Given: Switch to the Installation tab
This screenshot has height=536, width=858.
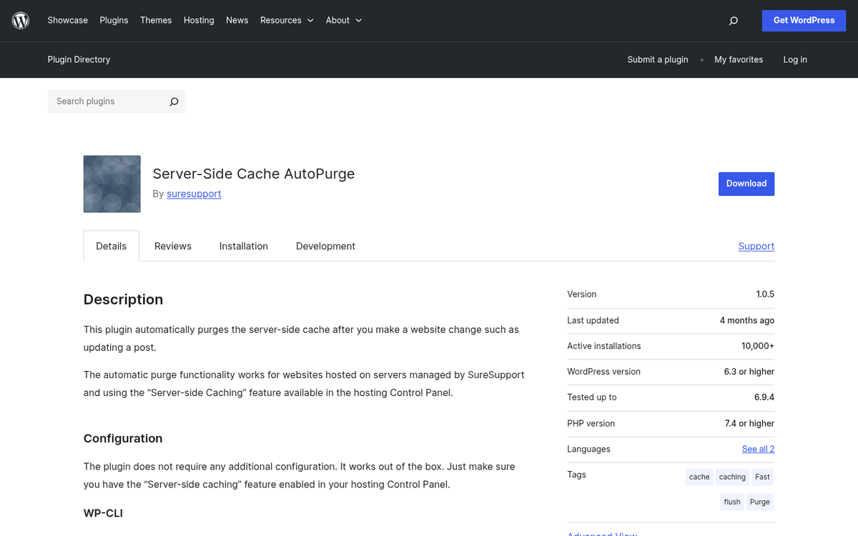Looking at the screenshot, I should [x=243, y=246].
